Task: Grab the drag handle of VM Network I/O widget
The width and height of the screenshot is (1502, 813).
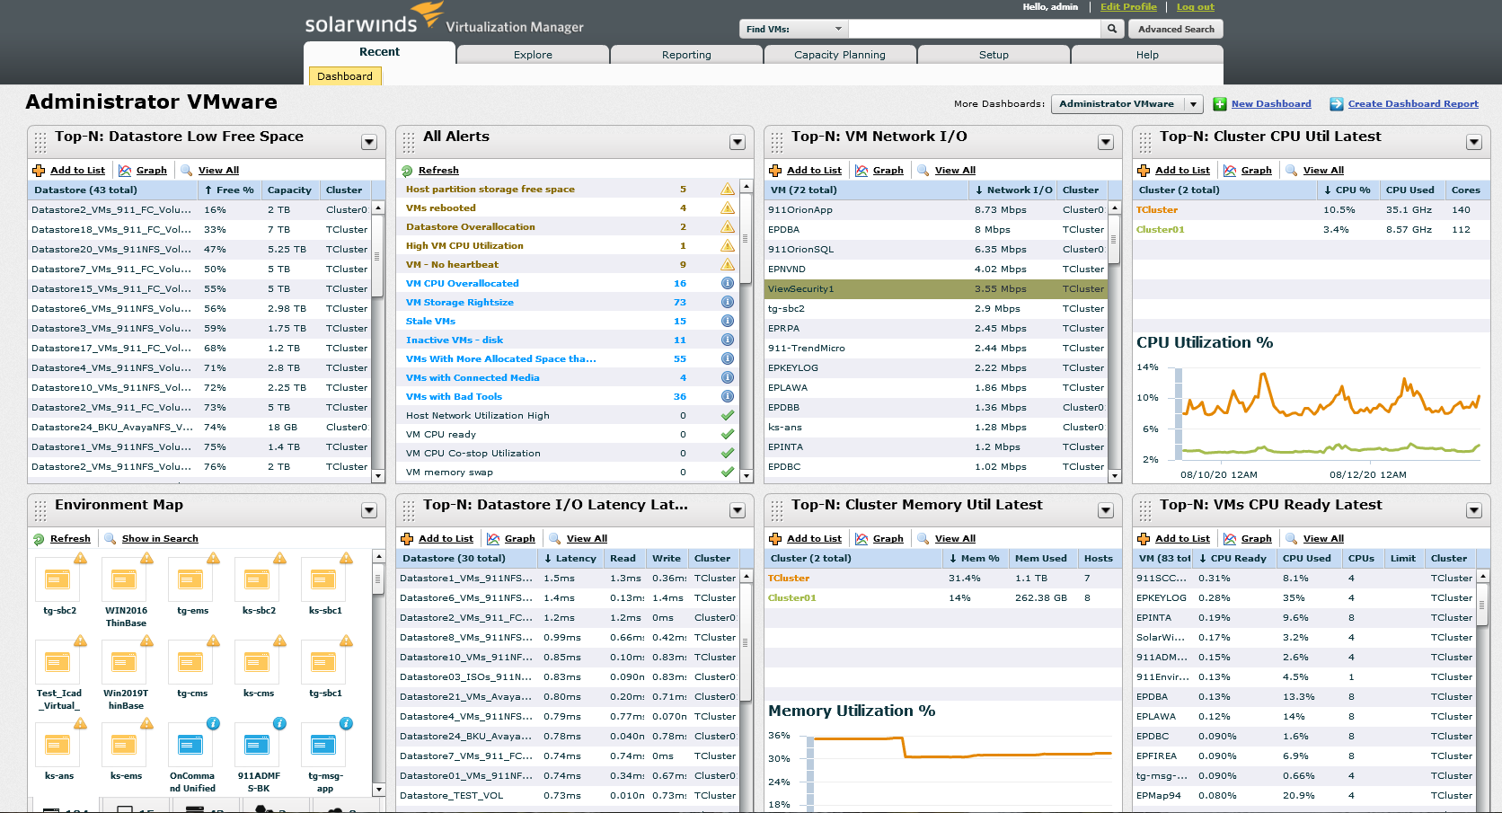Action: click(x=776, y=142)
